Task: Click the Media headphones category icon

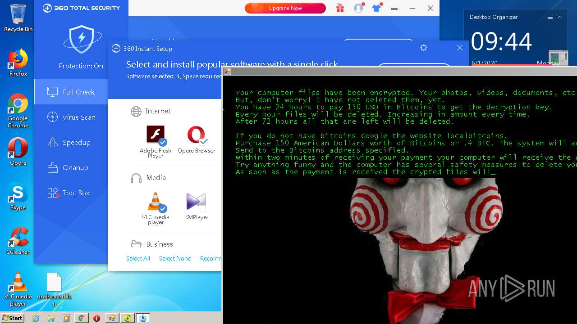Action: (136, 178)
